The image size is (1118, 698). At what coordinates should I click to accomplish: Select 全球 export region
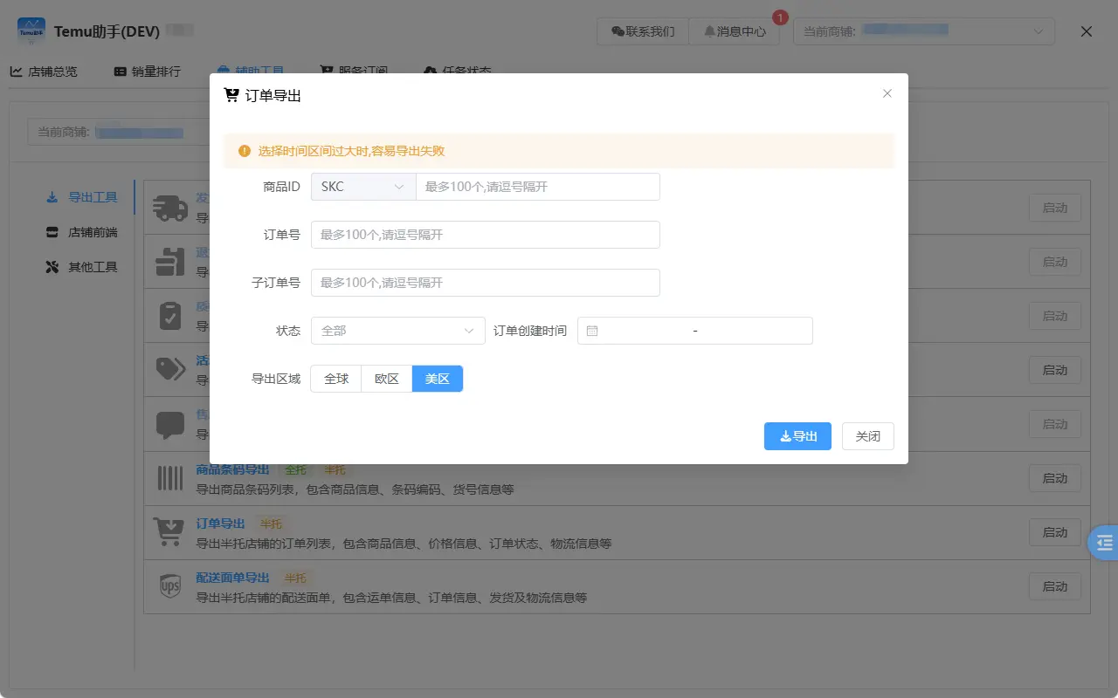click(336, 379)
